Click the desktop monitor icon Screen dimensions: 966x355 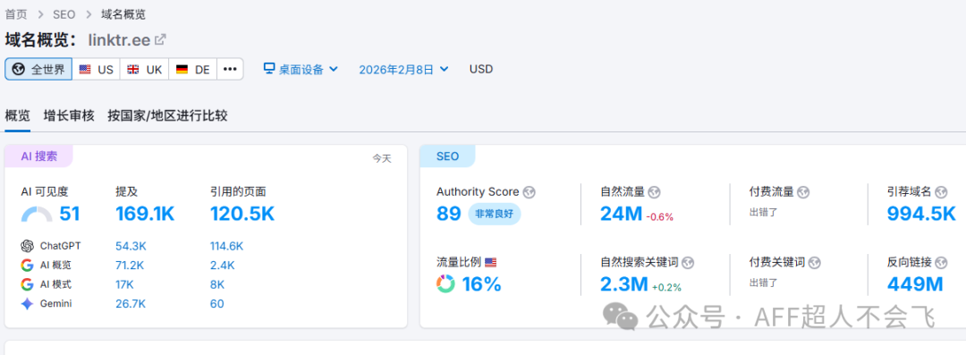pos(268,69)
